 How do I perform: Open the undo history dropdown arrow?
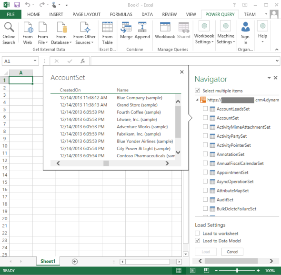tap(33, 4)
